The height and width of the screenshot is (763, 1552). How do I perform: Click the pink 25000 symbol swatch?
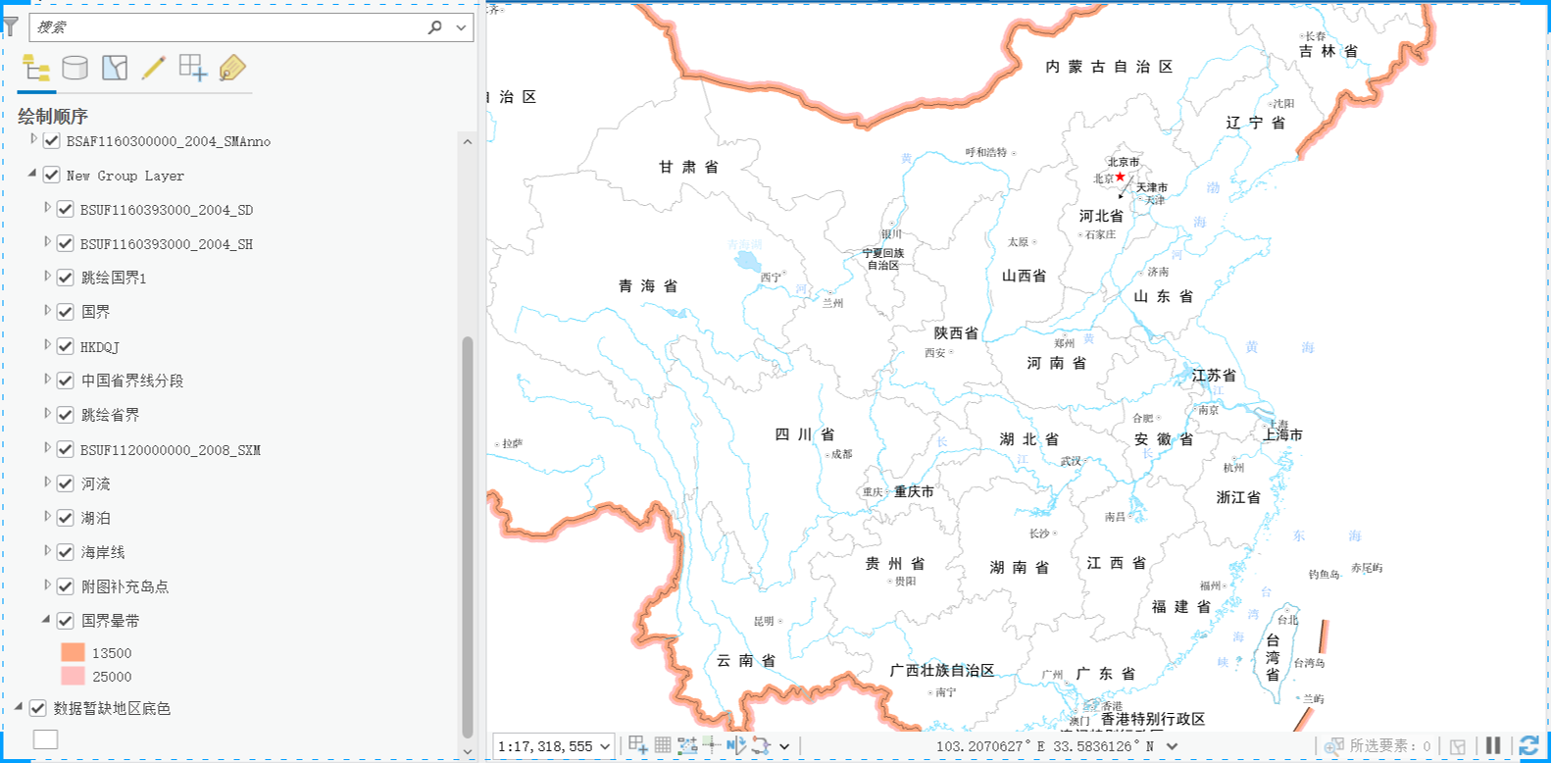coord(73,677)
